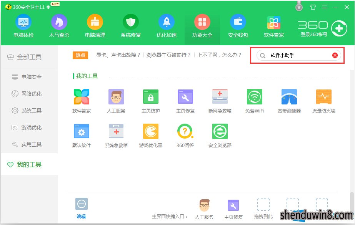This screenshot has width=355, height=225.
Task: Open main menu hamburger icon
Action: (x=325, y=7)
